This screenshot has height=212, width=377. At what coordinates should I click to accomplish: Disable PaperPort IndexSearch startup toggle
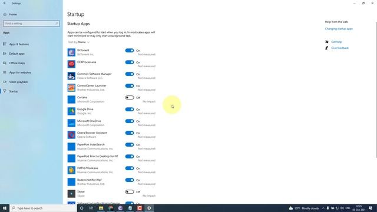(130, 145)
